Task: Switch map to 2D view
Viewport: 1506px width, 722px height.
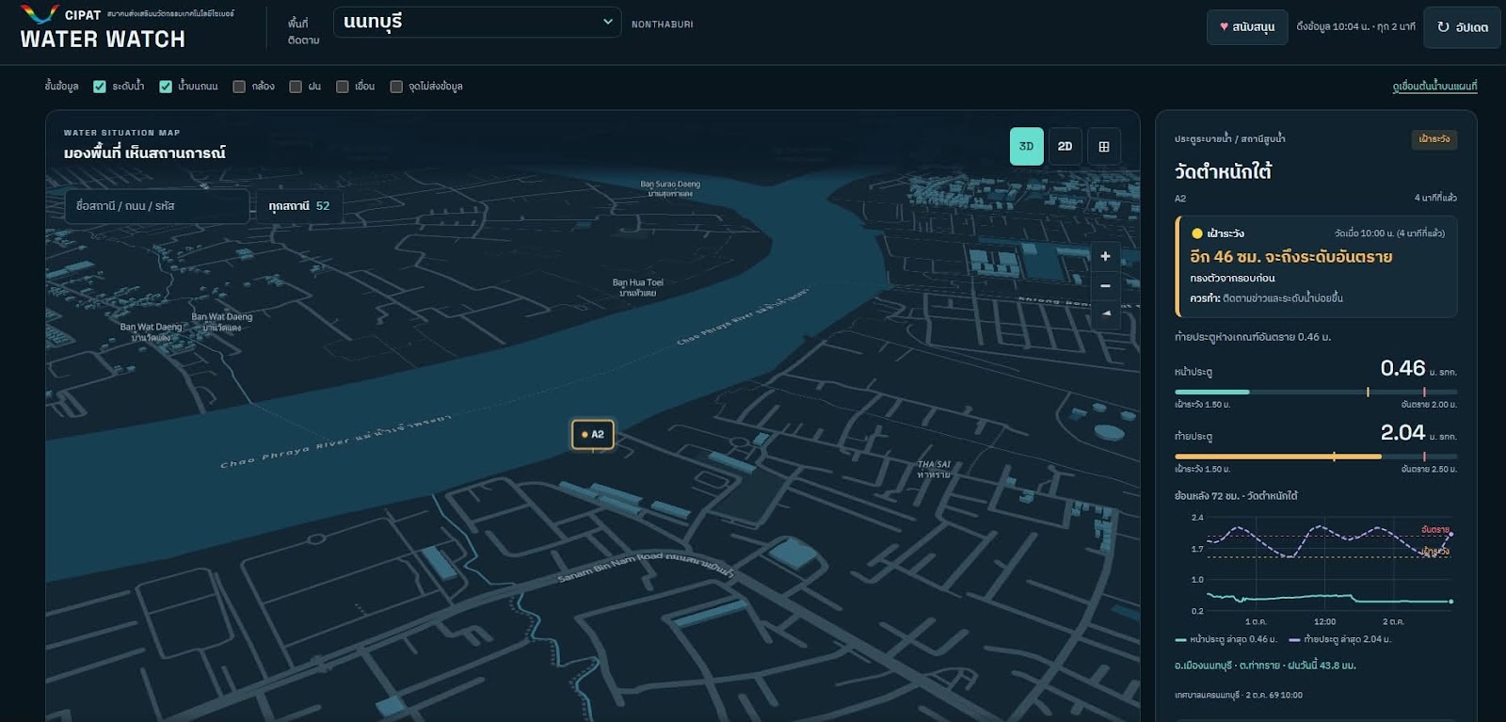Action: point(1065,147)
